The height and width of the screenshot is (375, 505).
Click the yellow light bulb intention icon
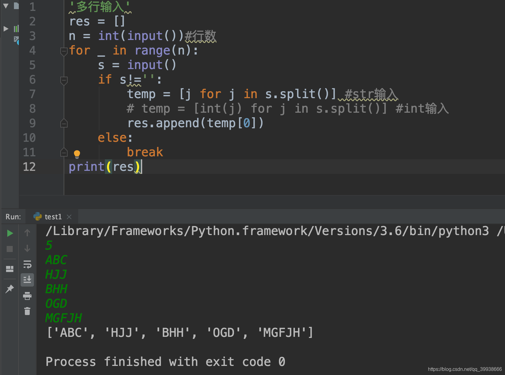pos(77,154)
